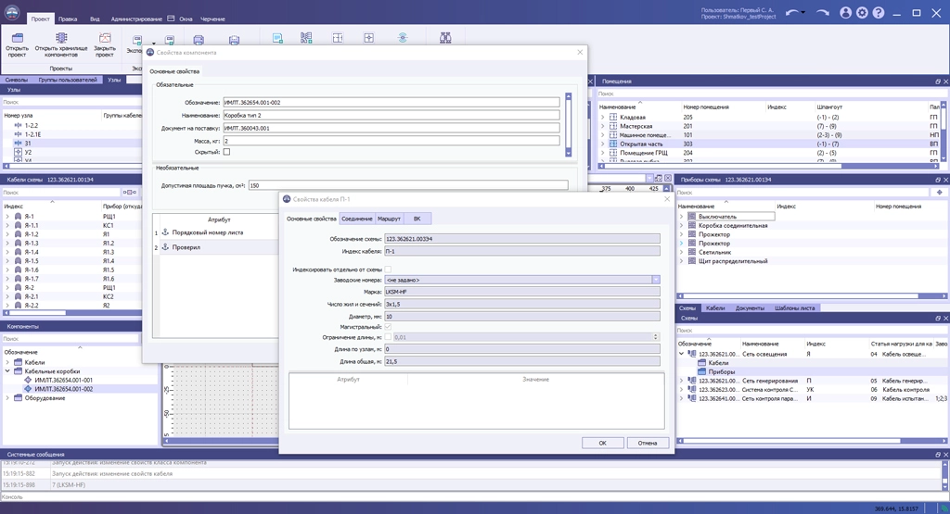Expand the Оборудование node
This screenshot has width=950, height=514.
point(7,398)
